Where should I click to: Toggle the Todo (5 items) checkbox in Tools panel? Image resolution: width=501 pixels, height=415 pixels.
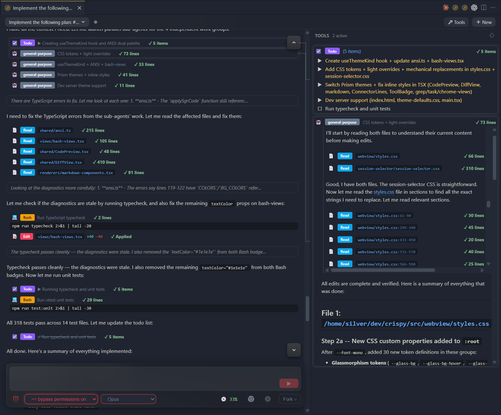click(319, 51)
